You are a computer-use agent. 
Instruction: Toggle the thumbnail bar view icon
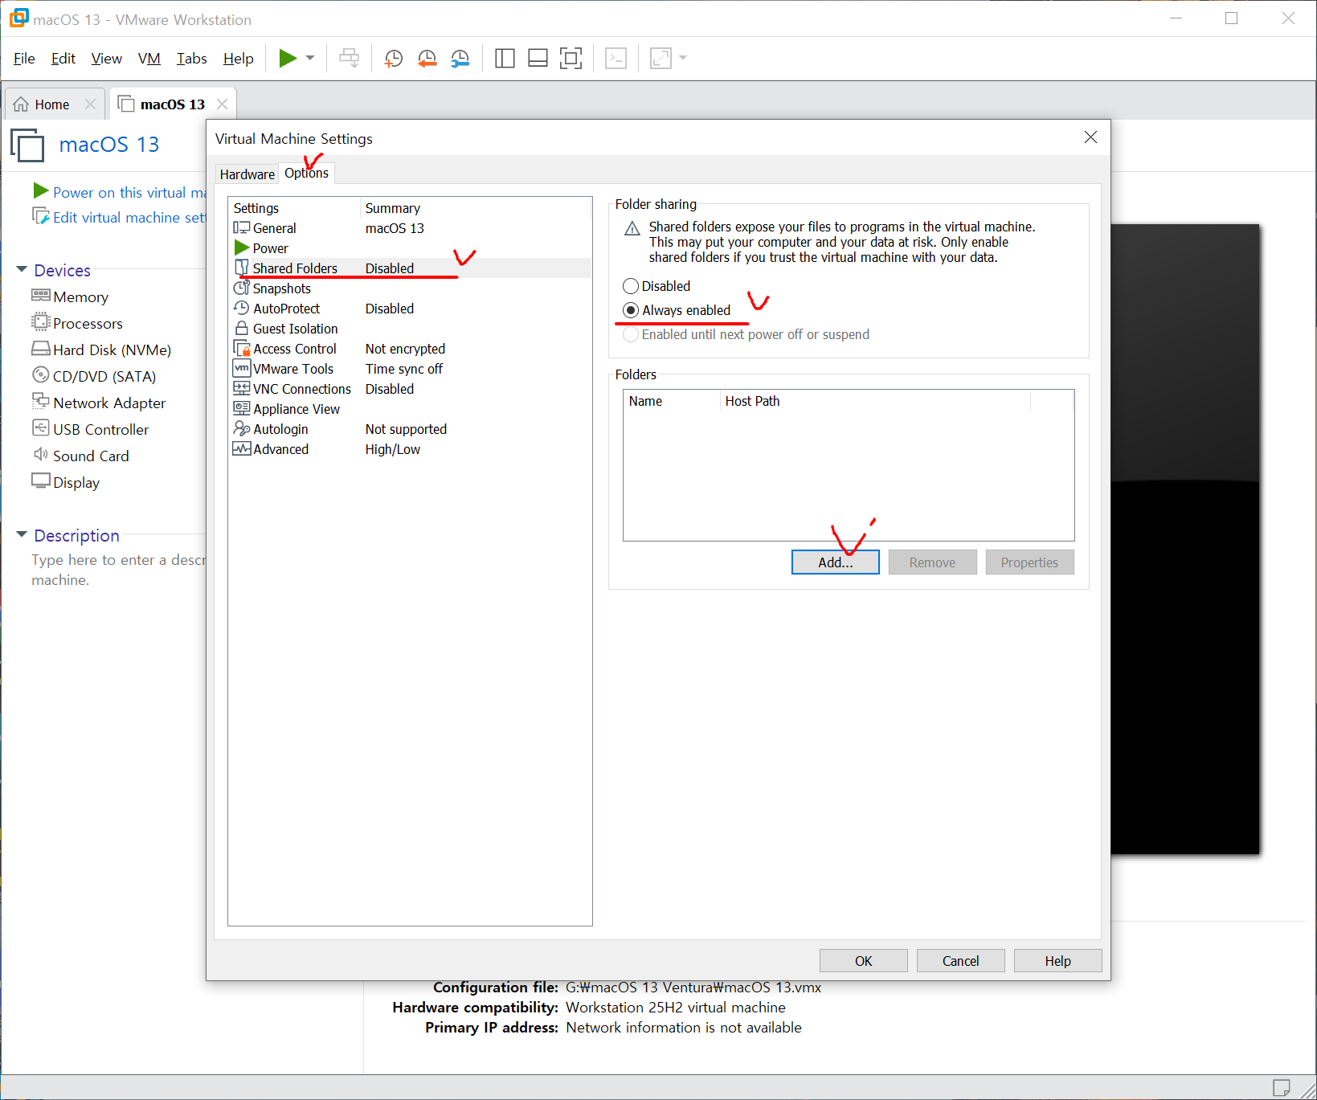coord(538,58)
